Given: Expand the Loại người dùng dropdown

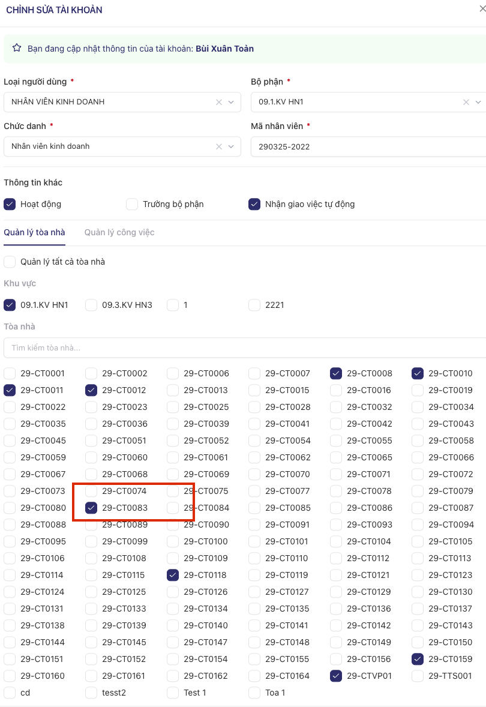Looking at the screenshot, I should click(x=231, y=102).
